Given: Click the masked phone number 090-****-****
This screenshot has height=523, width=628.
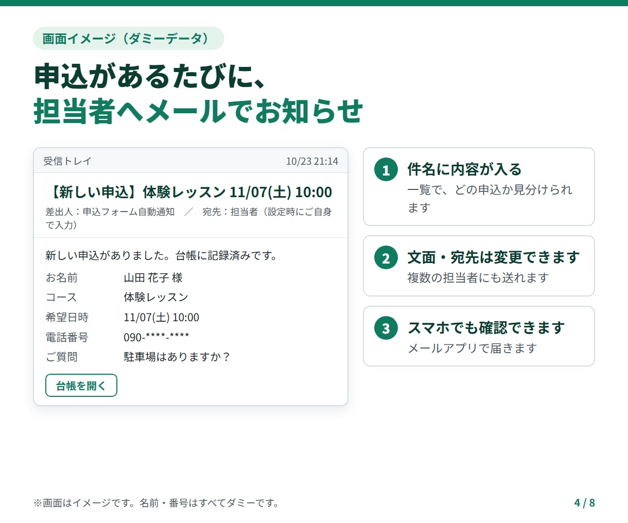Looking at the screenshot, I should point(156,337).
